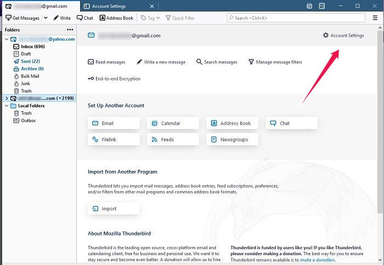384x265 pixels.
Task: Focus the Search Ctrl+K field
Action: [296, 18]
